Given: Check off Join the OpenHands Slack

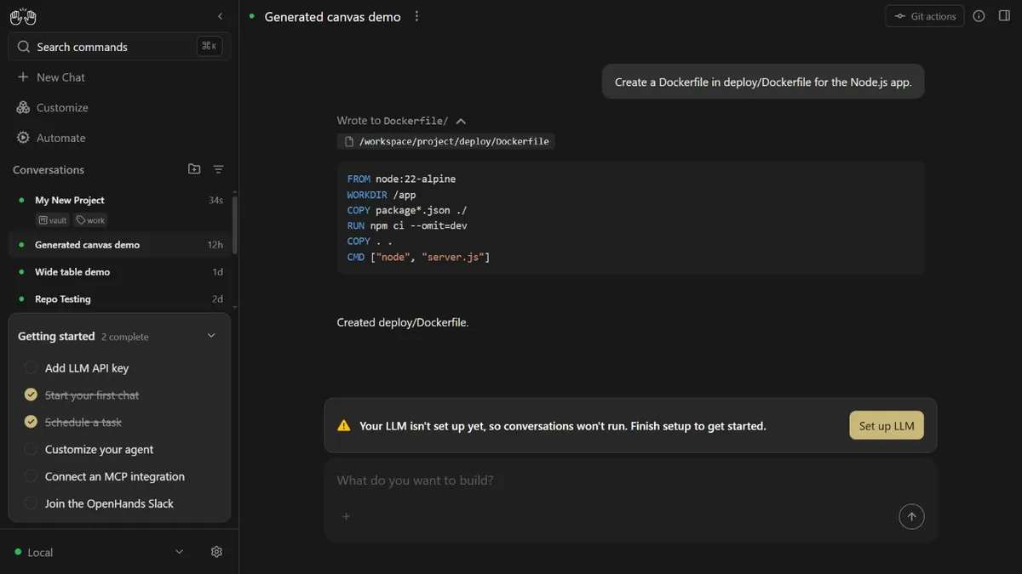Looking at the screenshot, I should point(31,503).
